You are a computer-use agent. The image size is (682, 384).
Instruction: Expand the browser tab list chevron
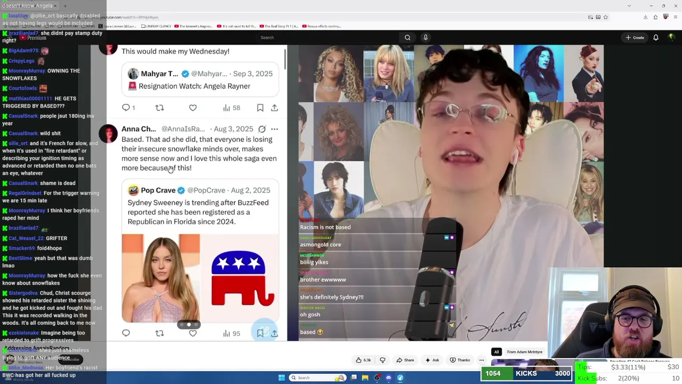tap(629, 5)
